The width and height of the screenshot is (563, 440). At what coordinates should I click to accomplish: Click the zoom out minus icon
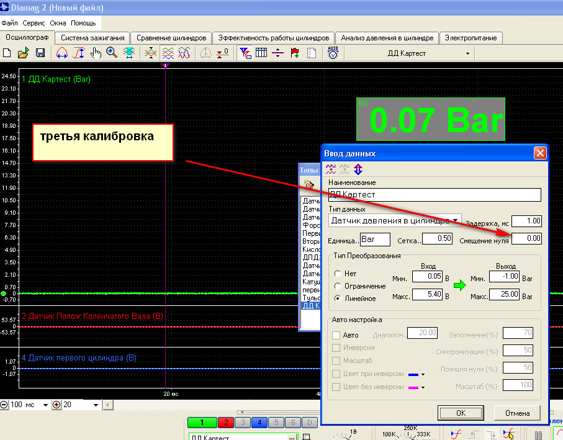pyautogui.click(x=4, y=405)
